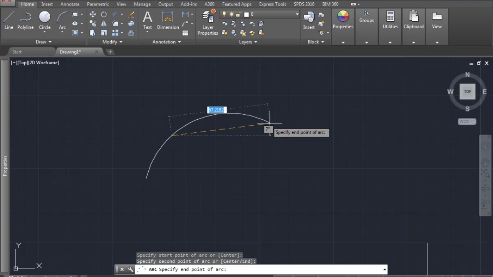Click the Move tool in Modify panel
This screenshot has width=493, height=277.
click(x=93, y=14)
